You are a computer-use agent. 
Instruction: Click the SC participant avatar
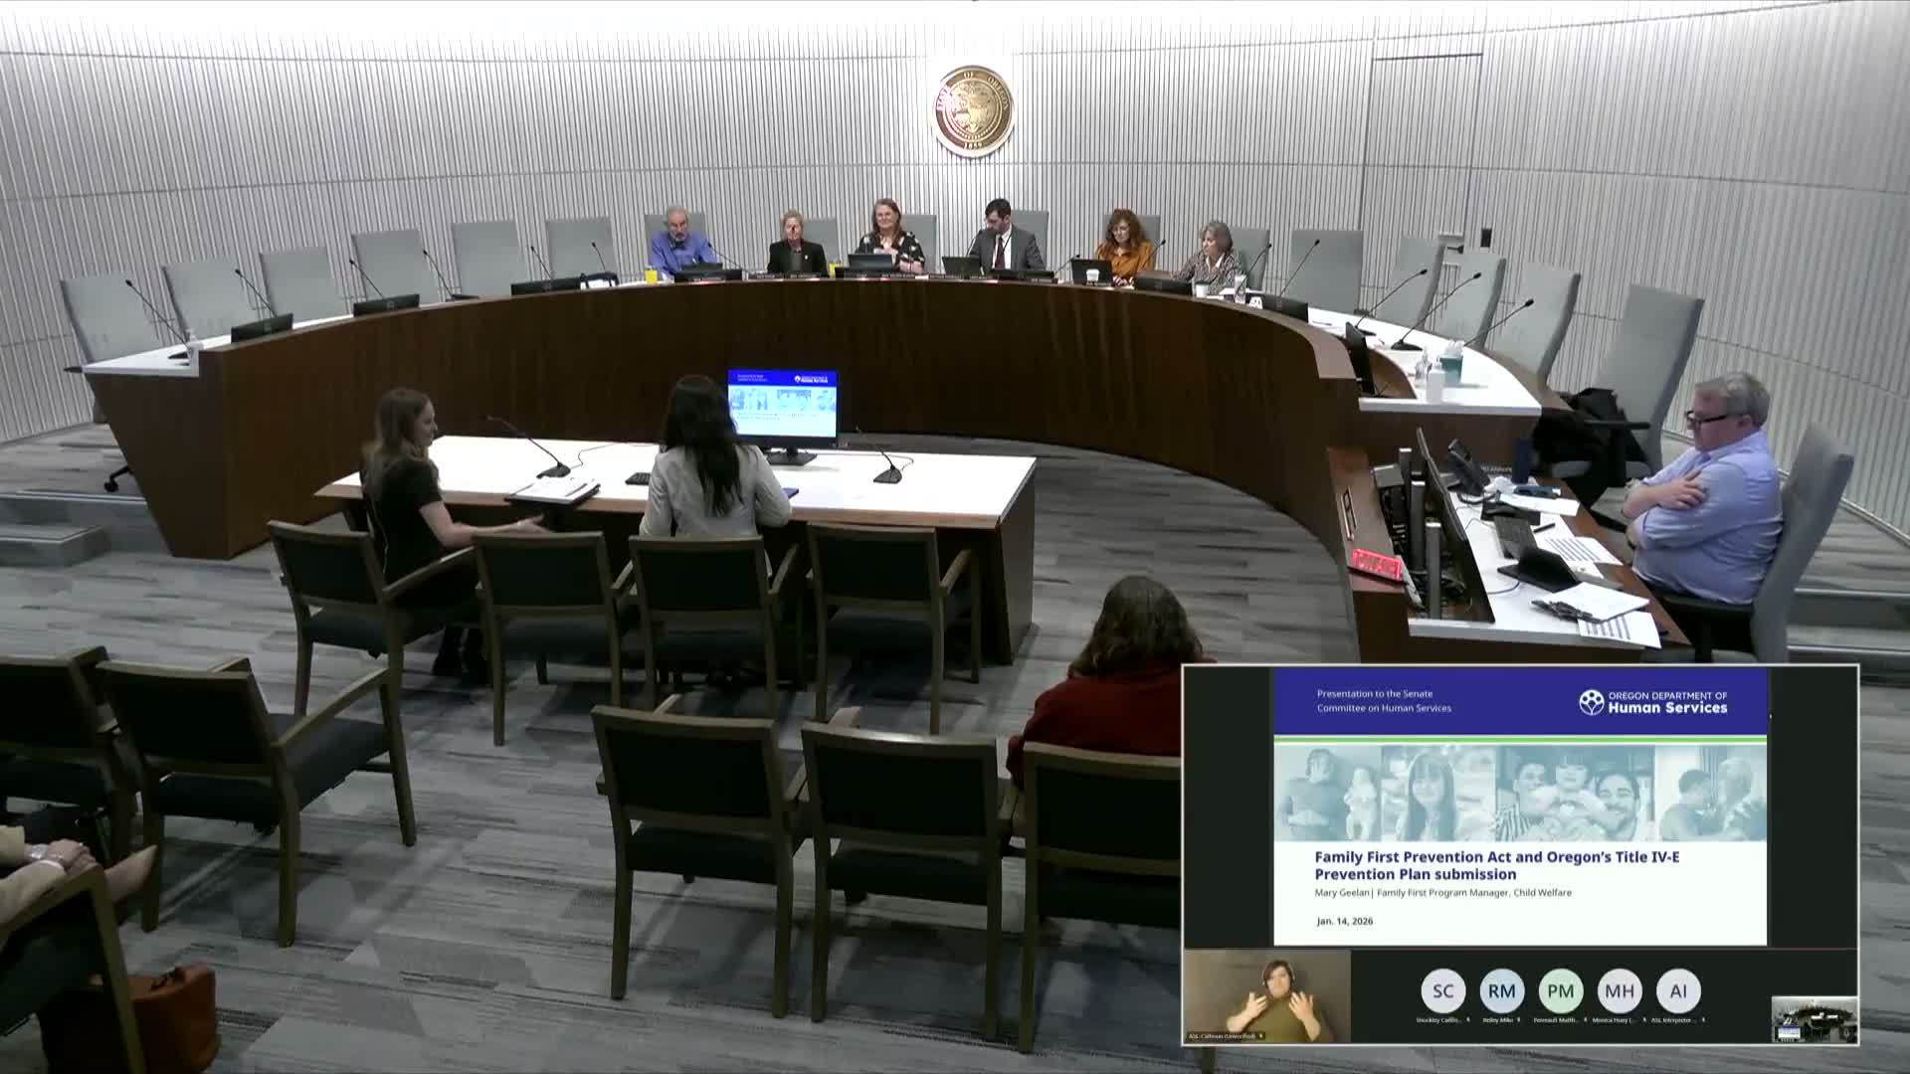click(x=1443, y=990)
